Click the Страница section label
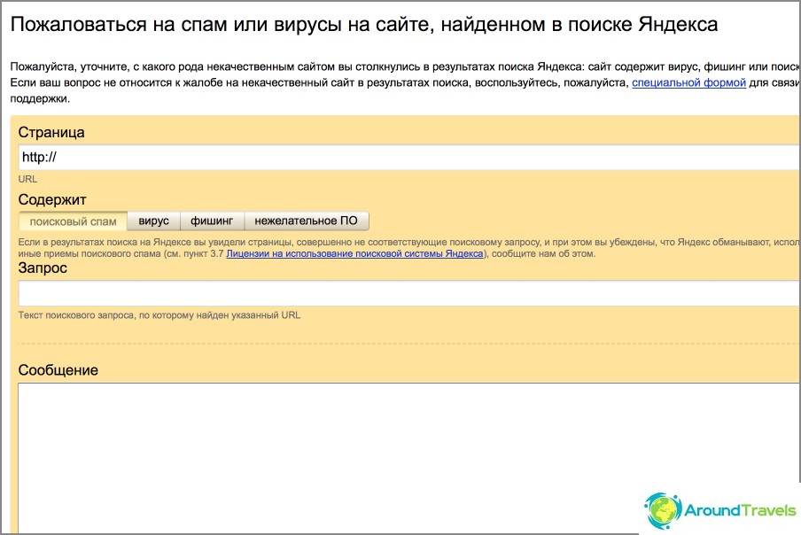The height and width of the screenshot is (535, 801). [51, 132]
